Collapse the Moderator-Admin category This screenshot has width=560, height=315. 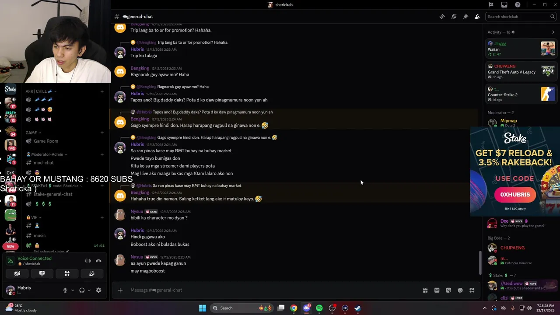click(x=47, y=154)
